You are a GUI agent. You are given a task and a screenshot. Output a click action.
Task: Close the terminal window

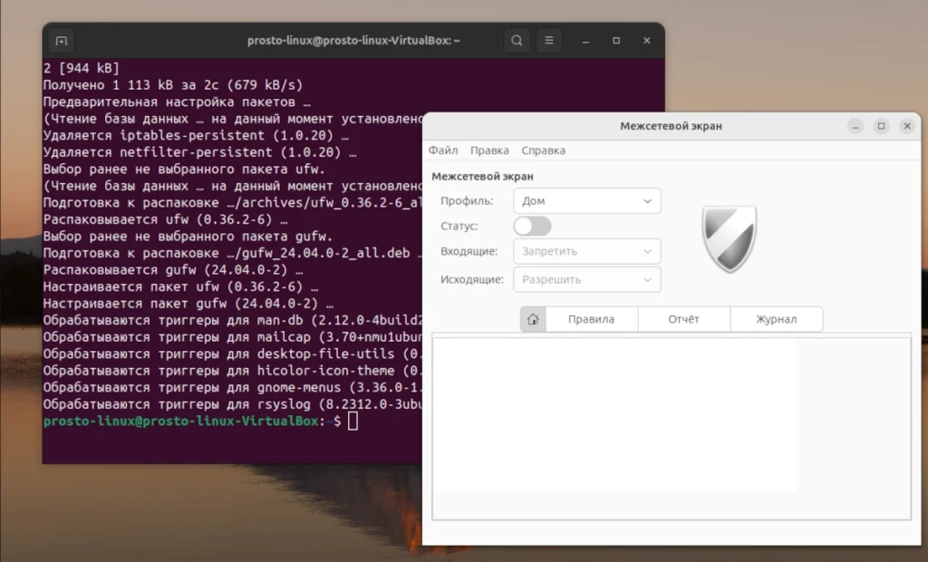(647, 40)
